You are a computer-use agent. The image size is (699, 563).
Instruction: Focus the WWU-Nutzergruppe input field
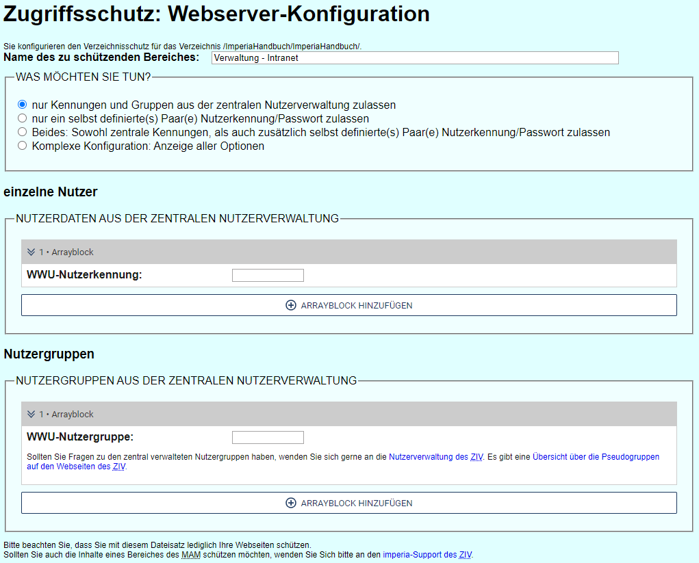pyautogui.click(x=268, y=437)
